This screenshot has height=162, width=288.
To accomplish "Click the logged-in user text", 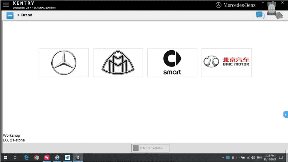I will (x=34, y=8).
